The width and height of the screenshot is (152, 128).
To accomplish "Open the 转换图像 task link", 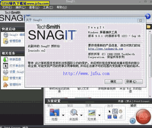I will [x=15, y=59].
